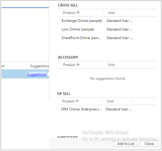Click Accessory Unit column header

click(x=111, y=65)
